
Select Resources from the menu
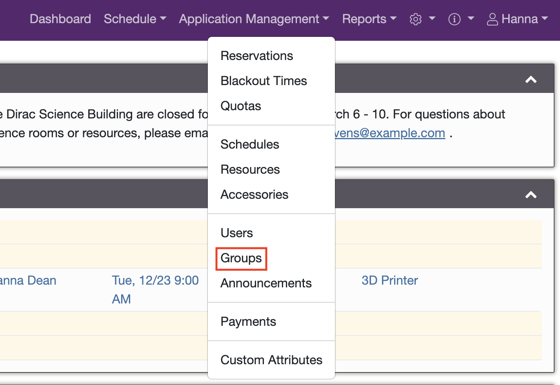tap(250, 169)
